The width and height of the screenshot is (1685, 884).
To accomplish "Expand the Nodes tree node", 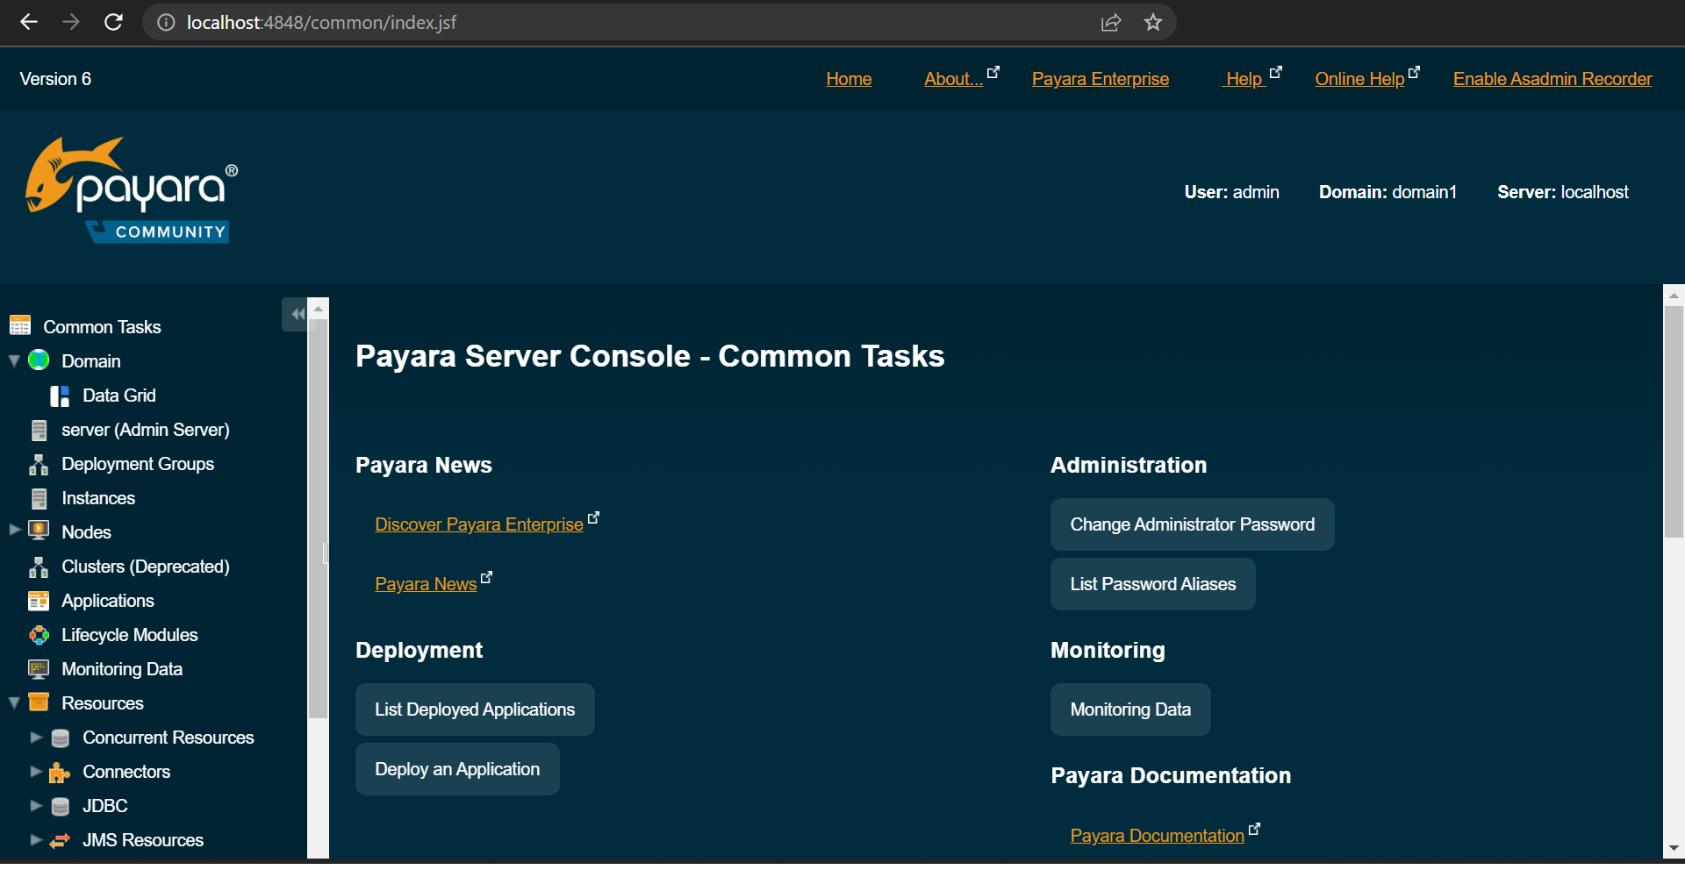I will pyautogui.click(x=15, y=530).
